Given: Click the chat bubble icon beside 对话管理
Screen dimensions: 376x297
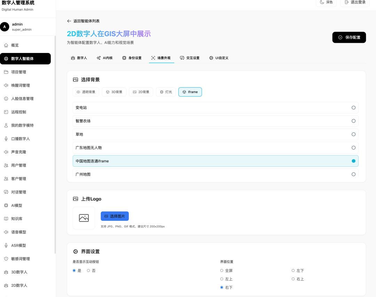Looking at the screenshot, I should (x=6, y=192).
